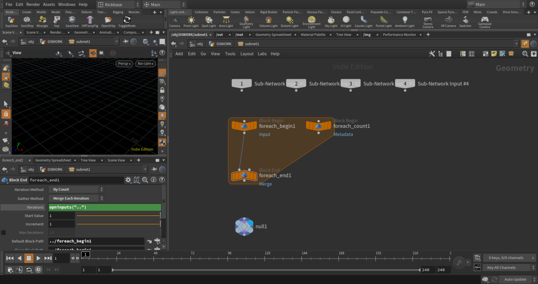Image resolution: width=538 pixels, height=284 pixels.
Task: Open the Key All Channels dropdown
Action: pyautogui.click(x=509, y=267)
